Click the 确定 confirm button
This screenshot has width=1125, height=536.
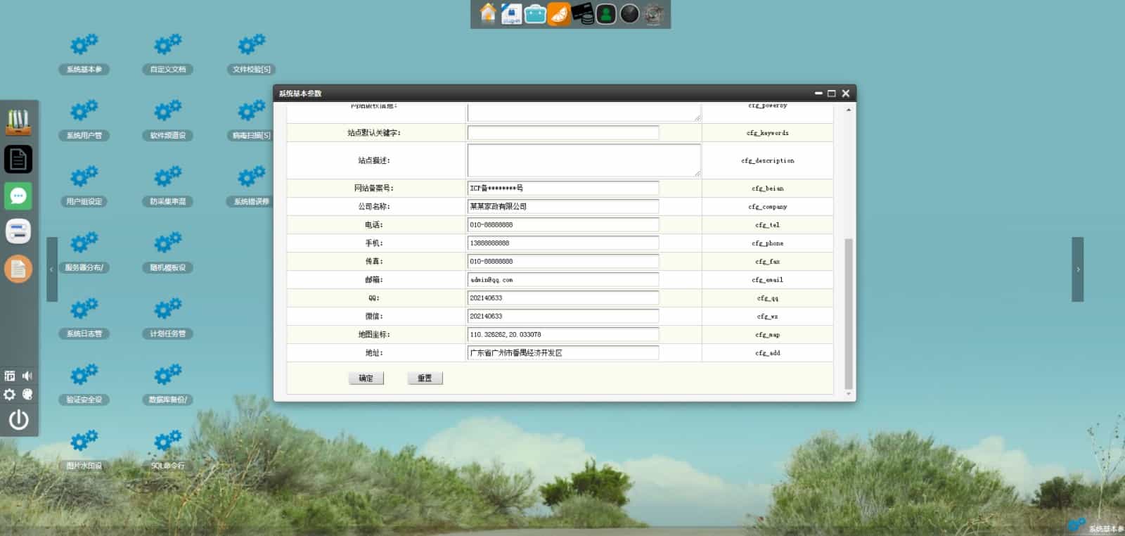[366, 378]
